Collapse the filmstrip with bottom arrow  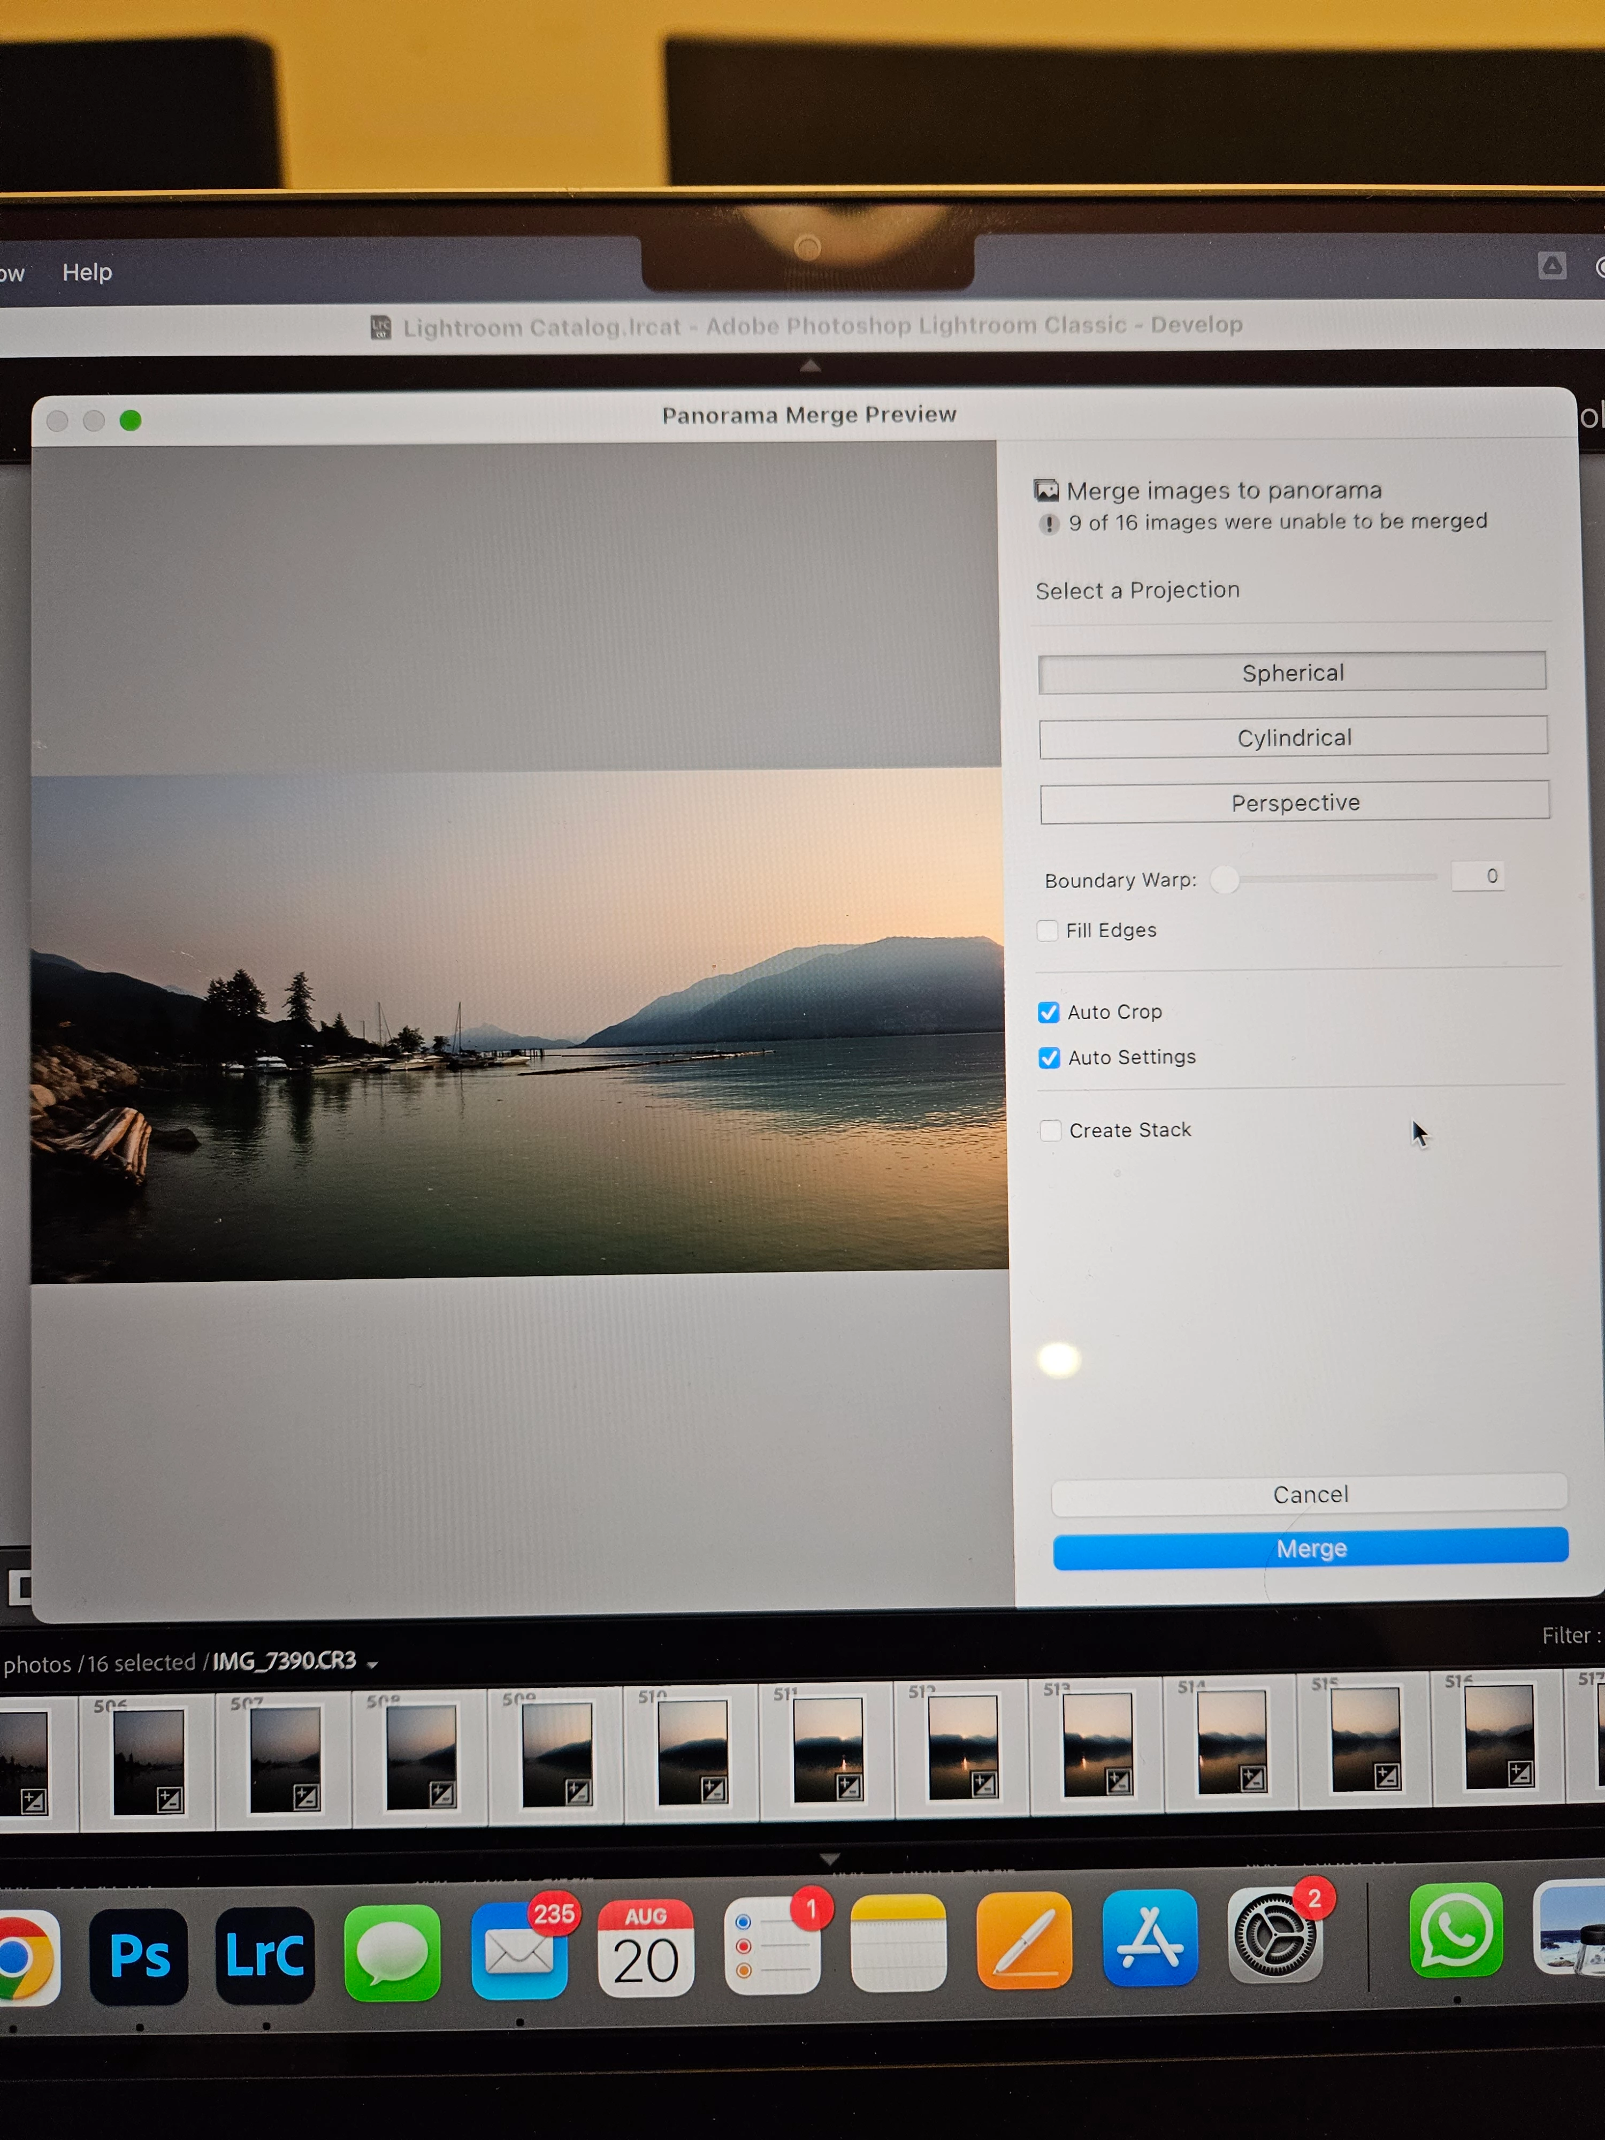coord(829,1859)
